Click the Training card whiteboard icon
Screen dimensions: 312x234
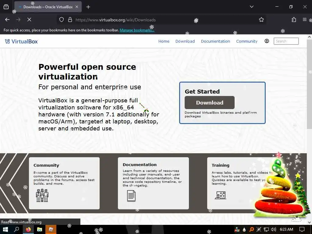pos(221,195)
